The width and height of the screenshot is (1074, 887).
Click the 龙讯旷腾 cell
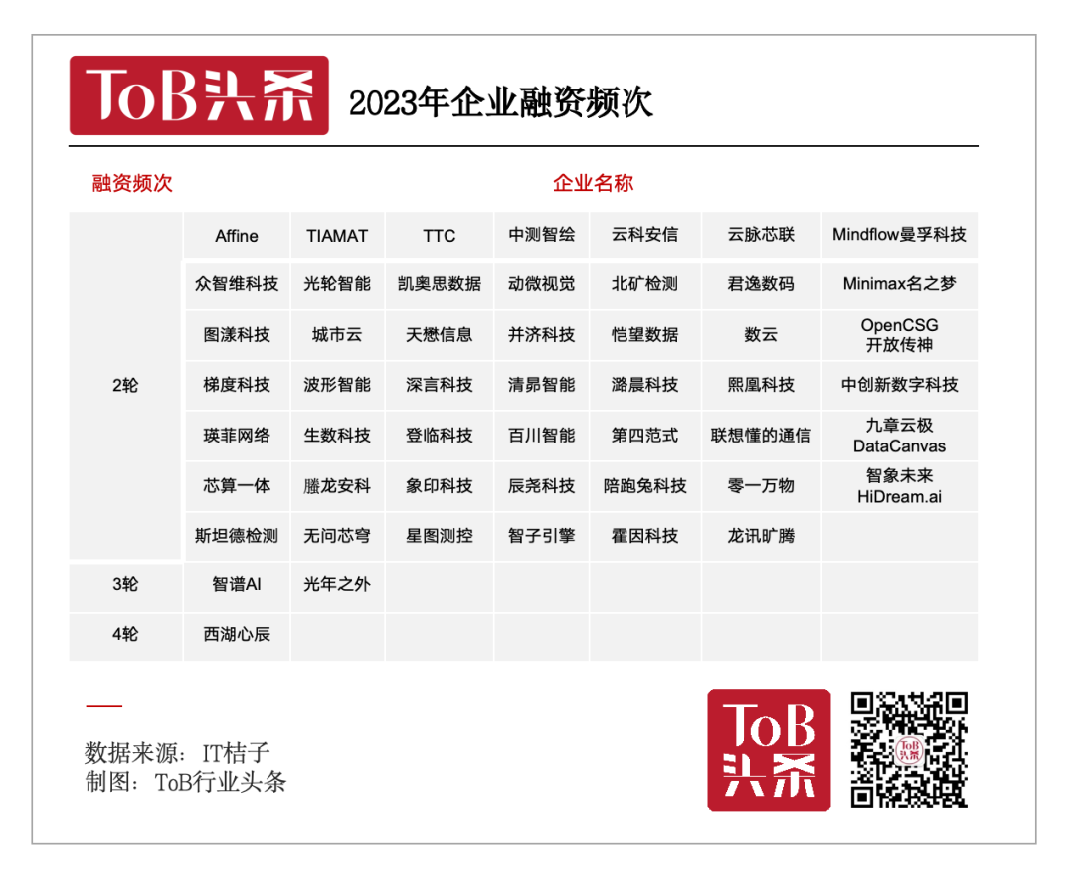[761, 536]
